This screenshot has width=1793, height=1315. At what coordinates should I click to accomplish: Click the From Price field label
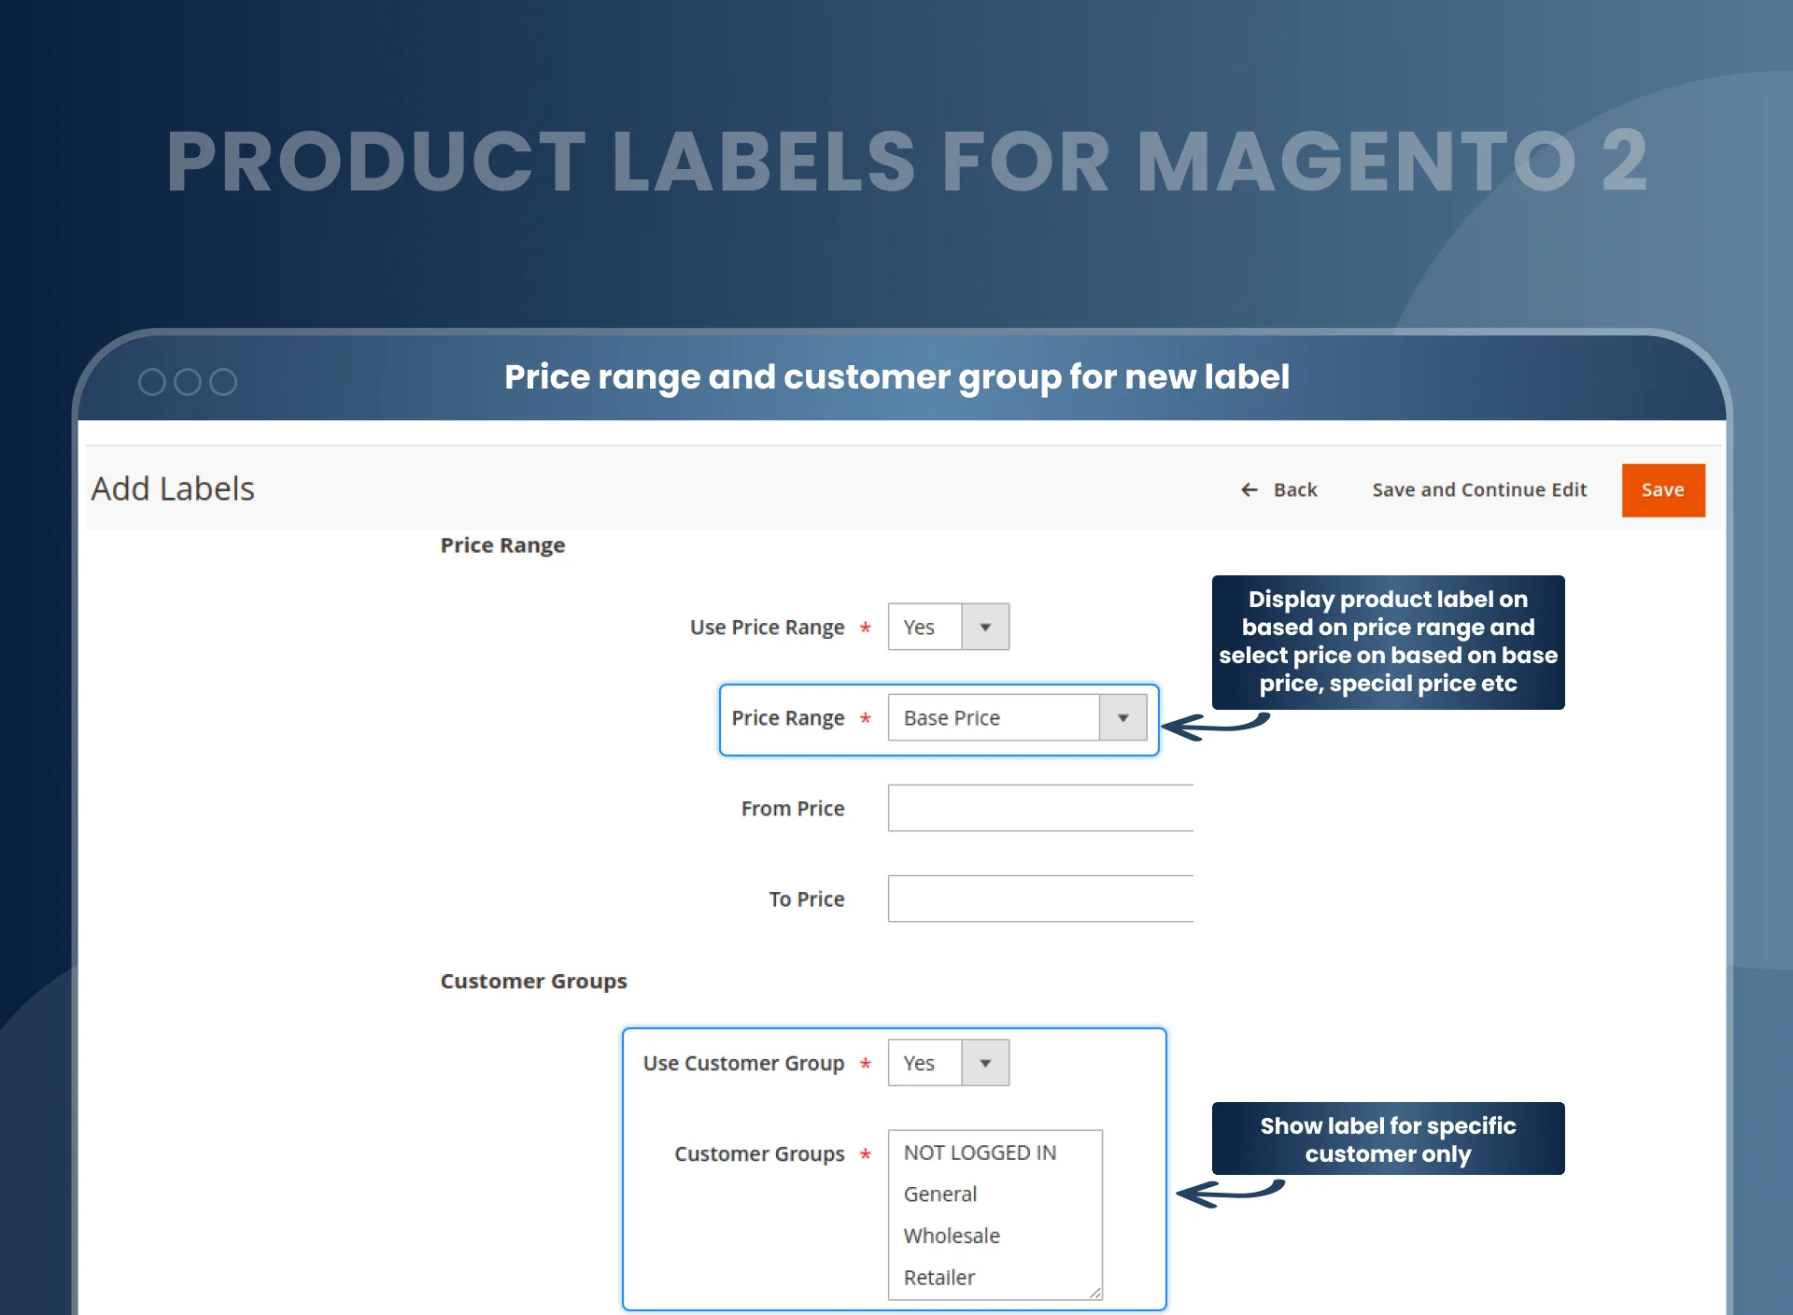pyautogui.click(x=793, y=808)
